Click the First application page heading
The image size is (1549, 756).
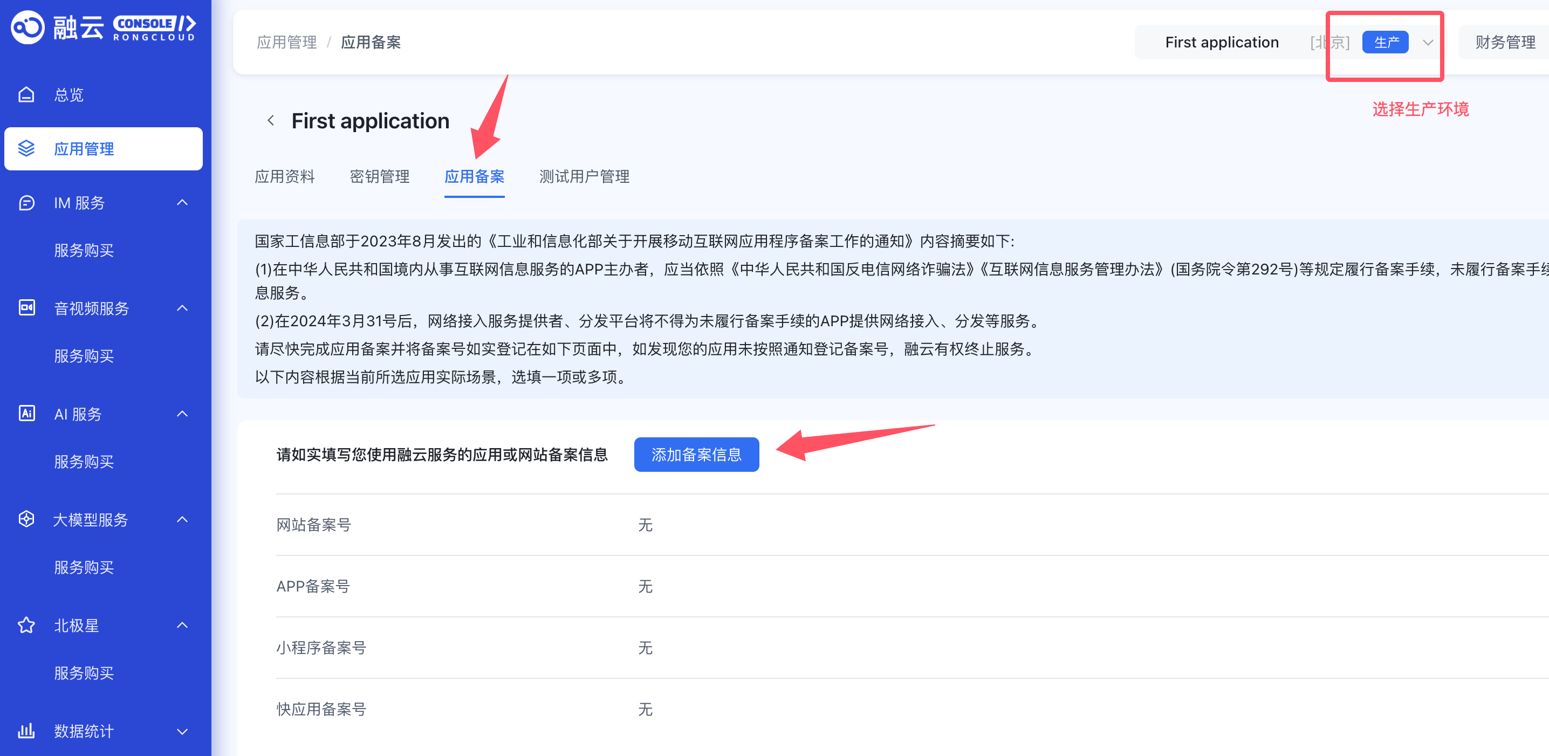coord(371,121)
